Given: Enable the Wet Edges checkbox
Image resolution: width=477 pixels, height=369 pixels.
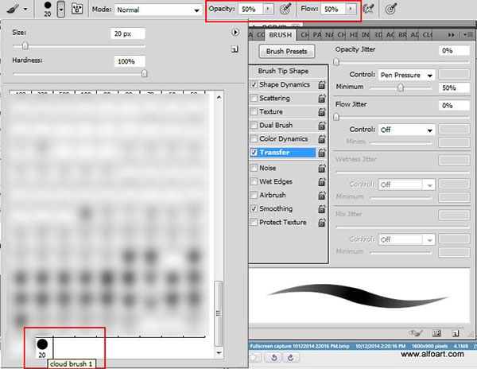Looking at the screenshot, I should tap(254, 181).
